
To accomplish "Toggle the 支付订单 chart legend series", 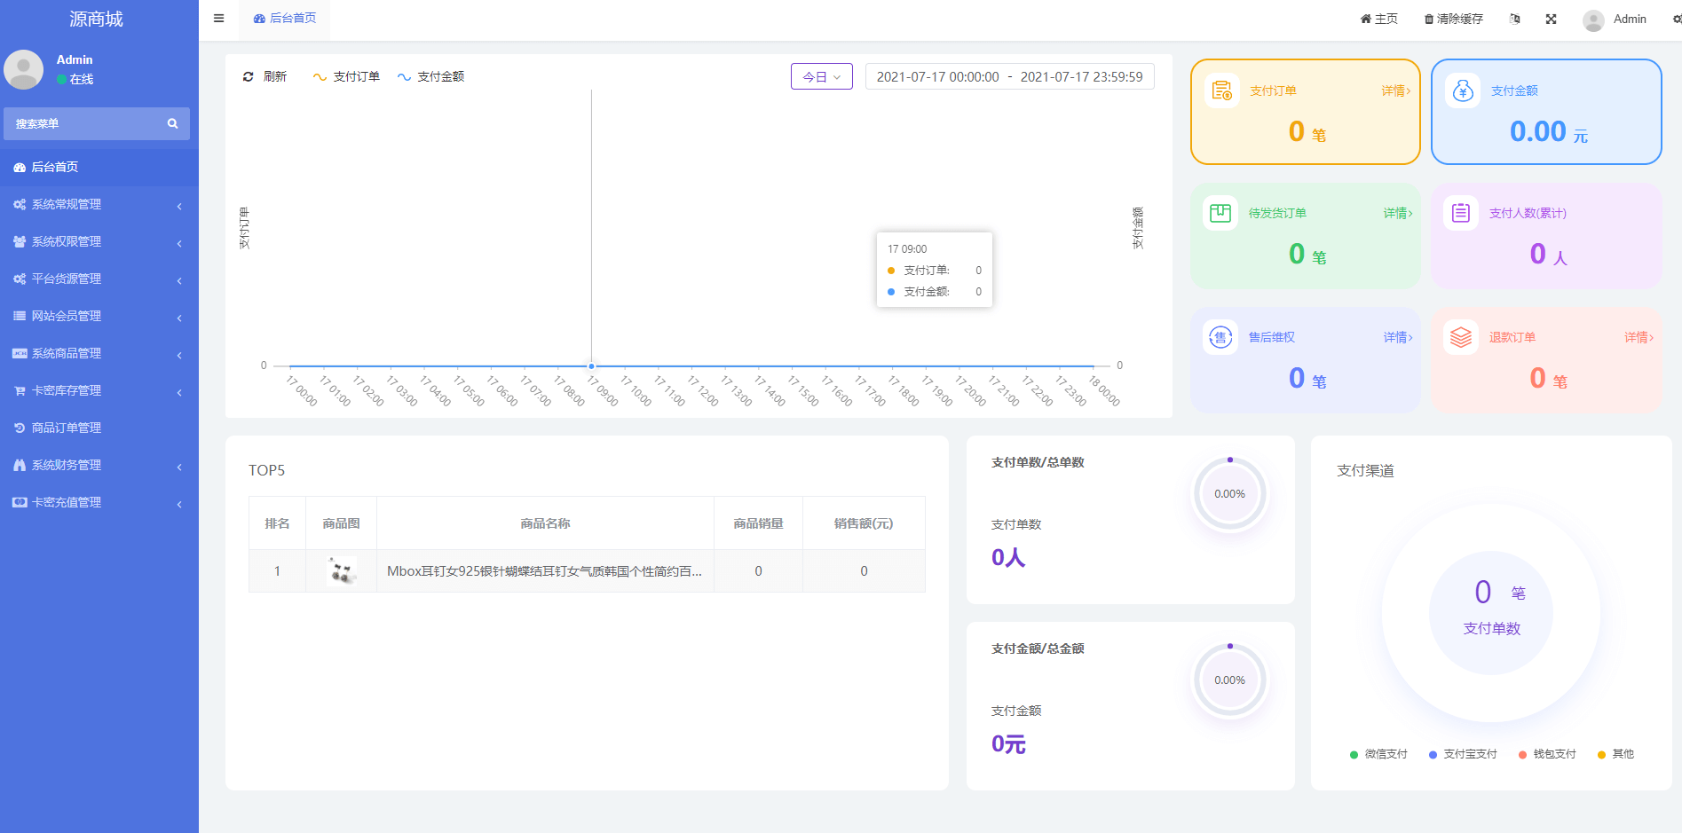I will pyautogui.click(x=346, y=77).
